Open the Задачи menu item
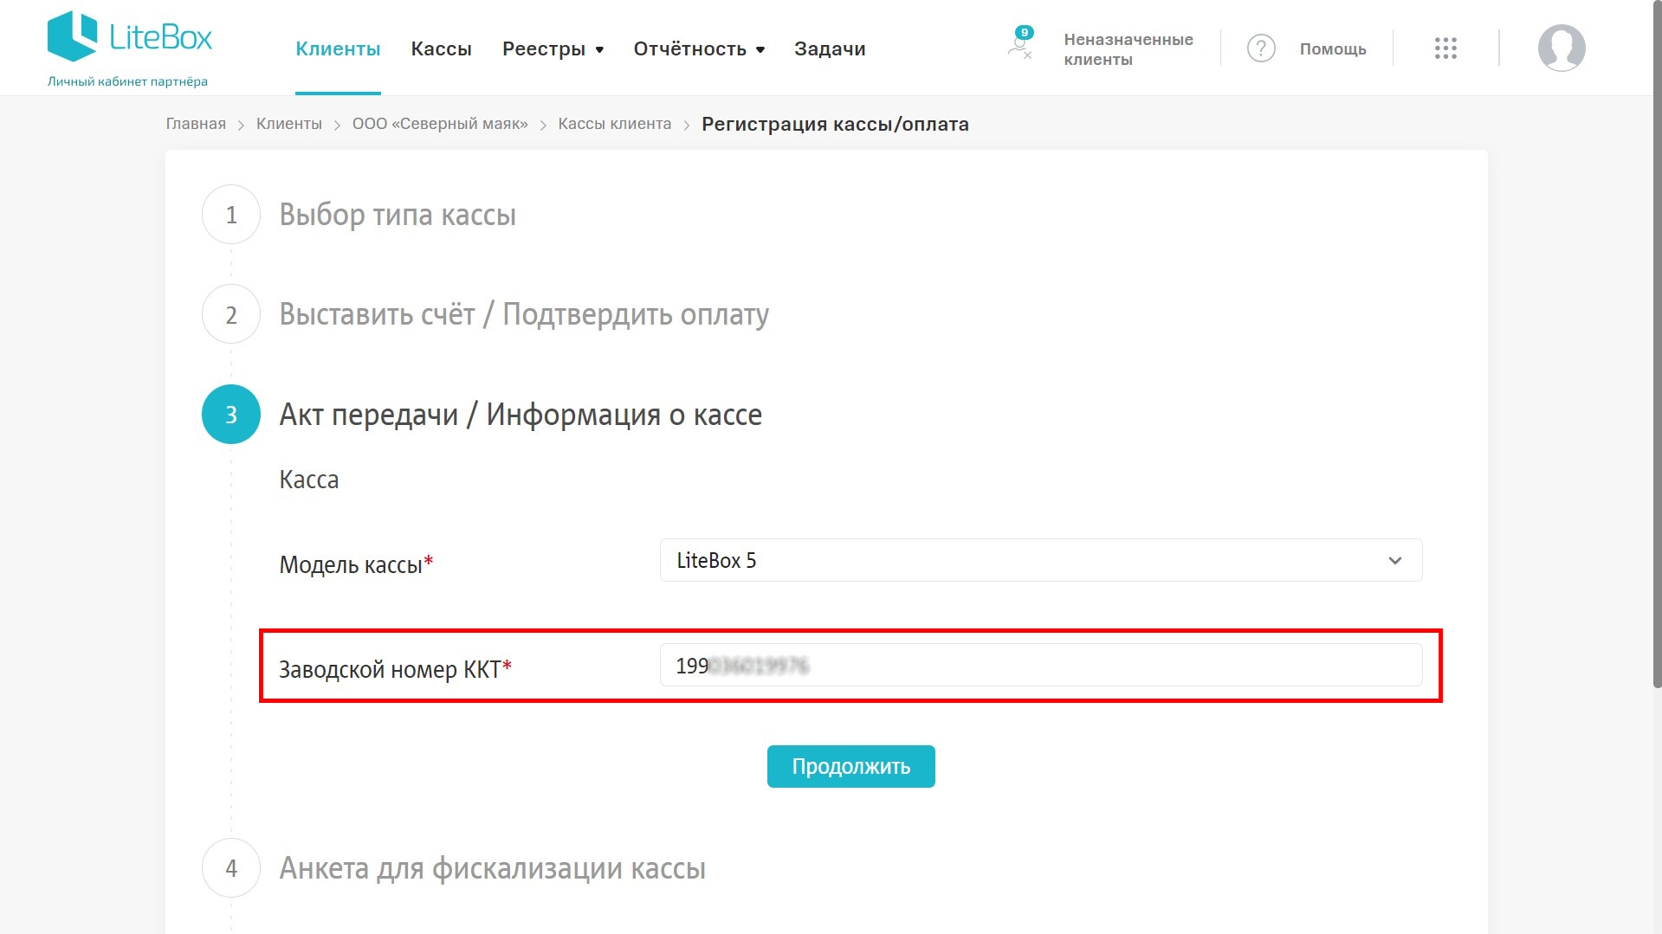 [830, 48]
